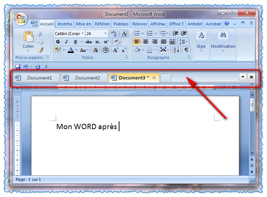Switch to the Document1 tab
Screen dimensions: 267x197
(x=36, y=78)
